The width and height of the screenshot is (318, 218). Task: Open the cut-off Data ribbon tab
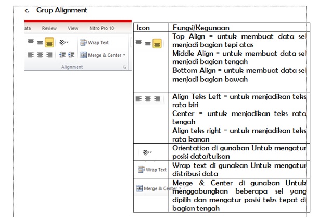click(28, 28)
